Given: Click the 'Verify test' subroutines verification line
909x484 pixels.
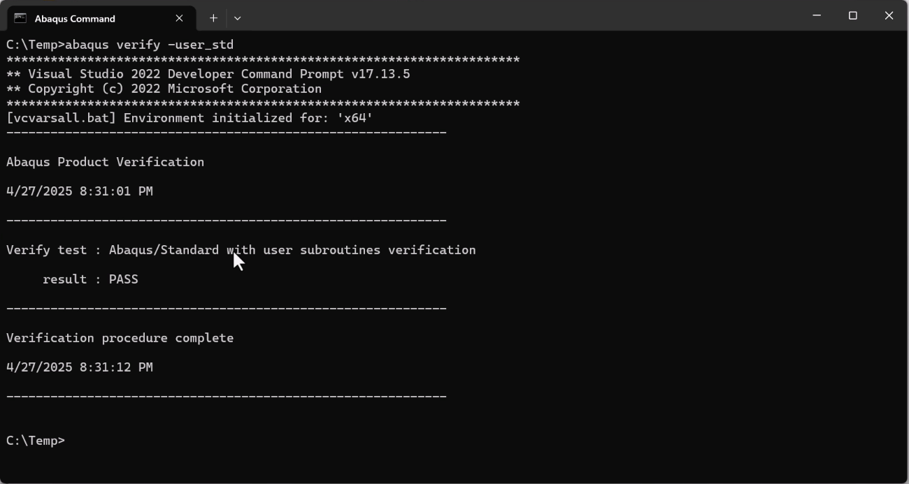Looking at the screenshot, I should [241, 250].
